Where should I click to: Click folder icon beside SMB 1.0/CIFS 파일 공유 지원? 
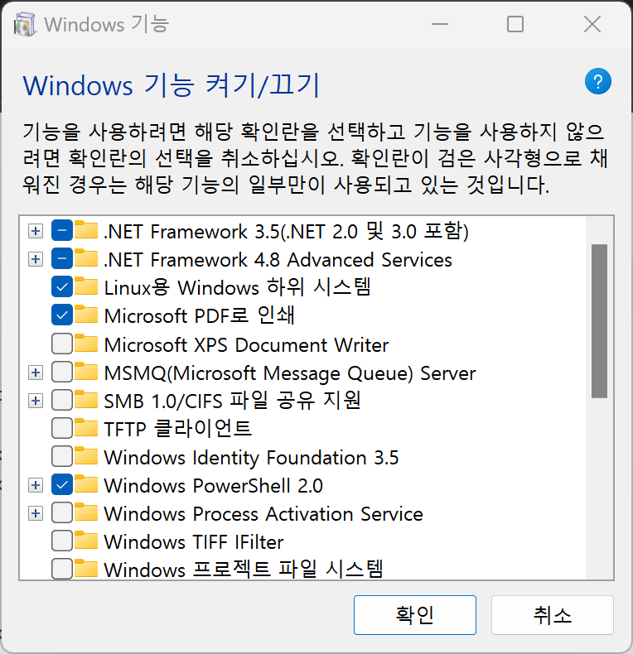[86, 400]
